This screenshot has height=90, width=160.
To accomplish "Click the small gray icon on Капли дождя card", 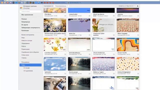I will 89,73.
